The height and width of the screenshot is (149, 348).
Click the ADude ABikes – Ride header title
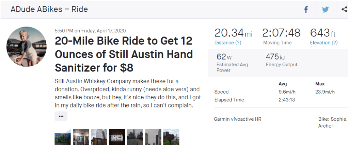pos(49,9)
